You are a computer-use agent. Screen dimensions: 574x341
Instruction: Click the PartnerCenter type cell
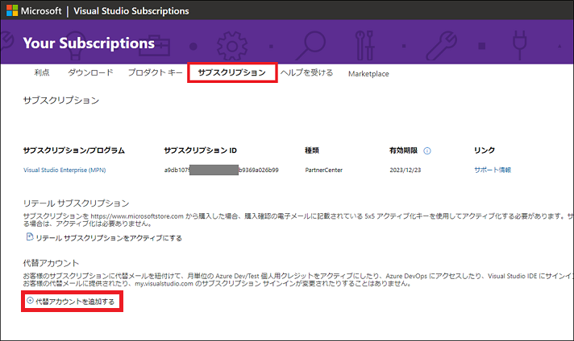click(323, 170)
